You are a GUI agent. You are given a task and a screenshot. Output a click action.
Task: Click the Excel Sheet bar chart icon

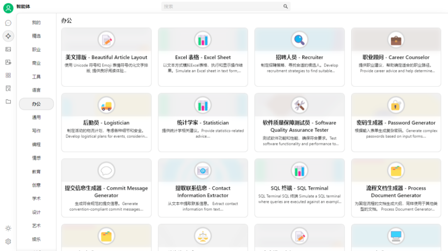point(203,40)
